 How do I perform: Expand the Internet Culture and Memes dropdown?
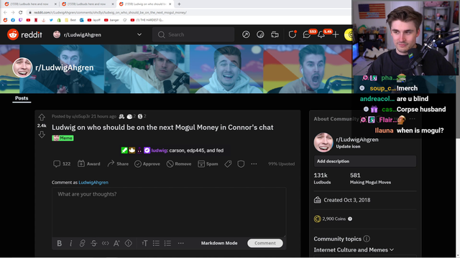(354, 250)
